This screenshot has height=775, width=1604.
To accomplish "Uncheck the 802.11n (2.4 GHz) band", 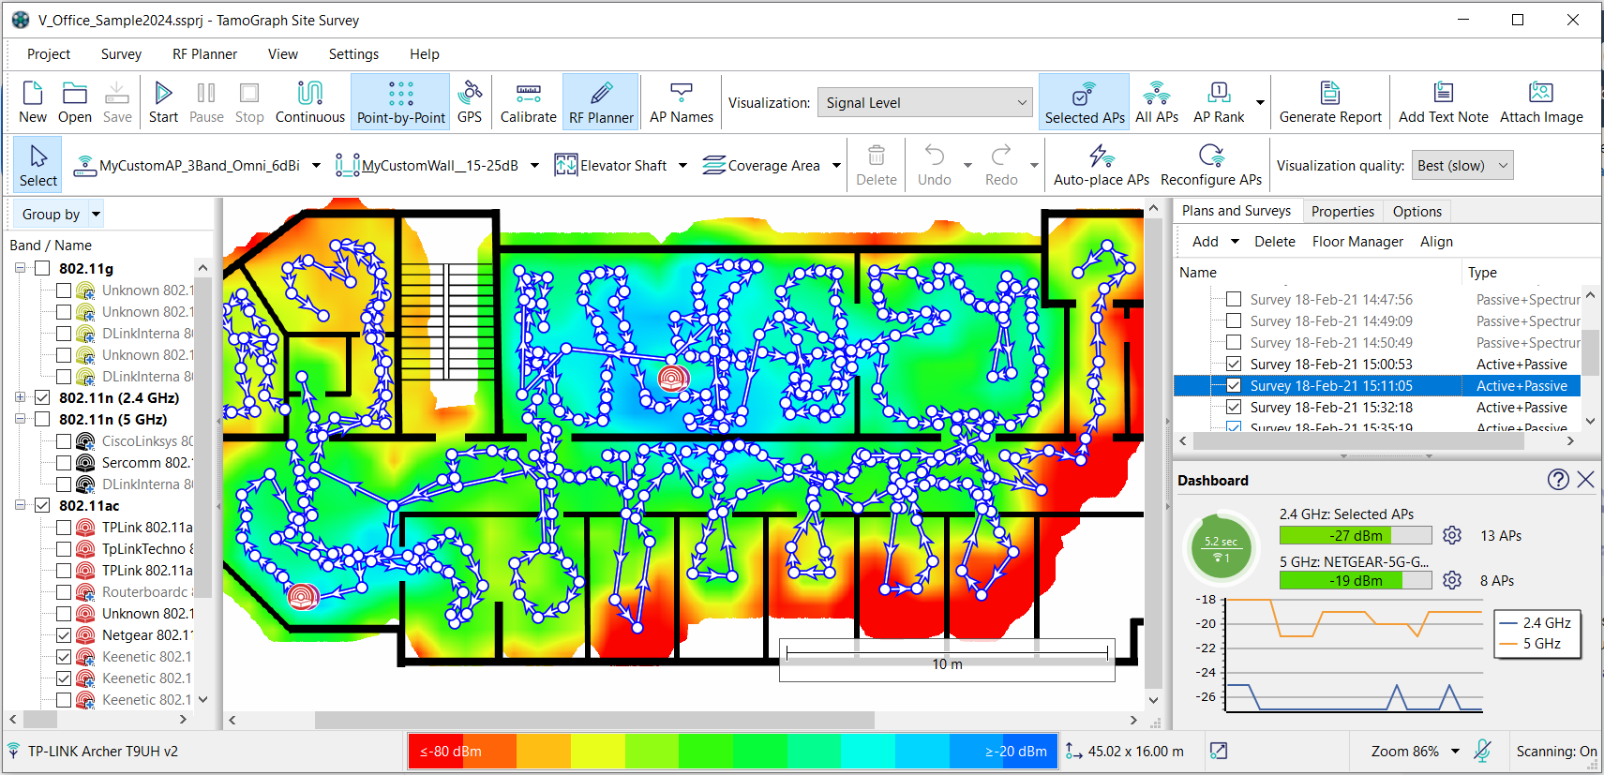I will pos(42,398).
